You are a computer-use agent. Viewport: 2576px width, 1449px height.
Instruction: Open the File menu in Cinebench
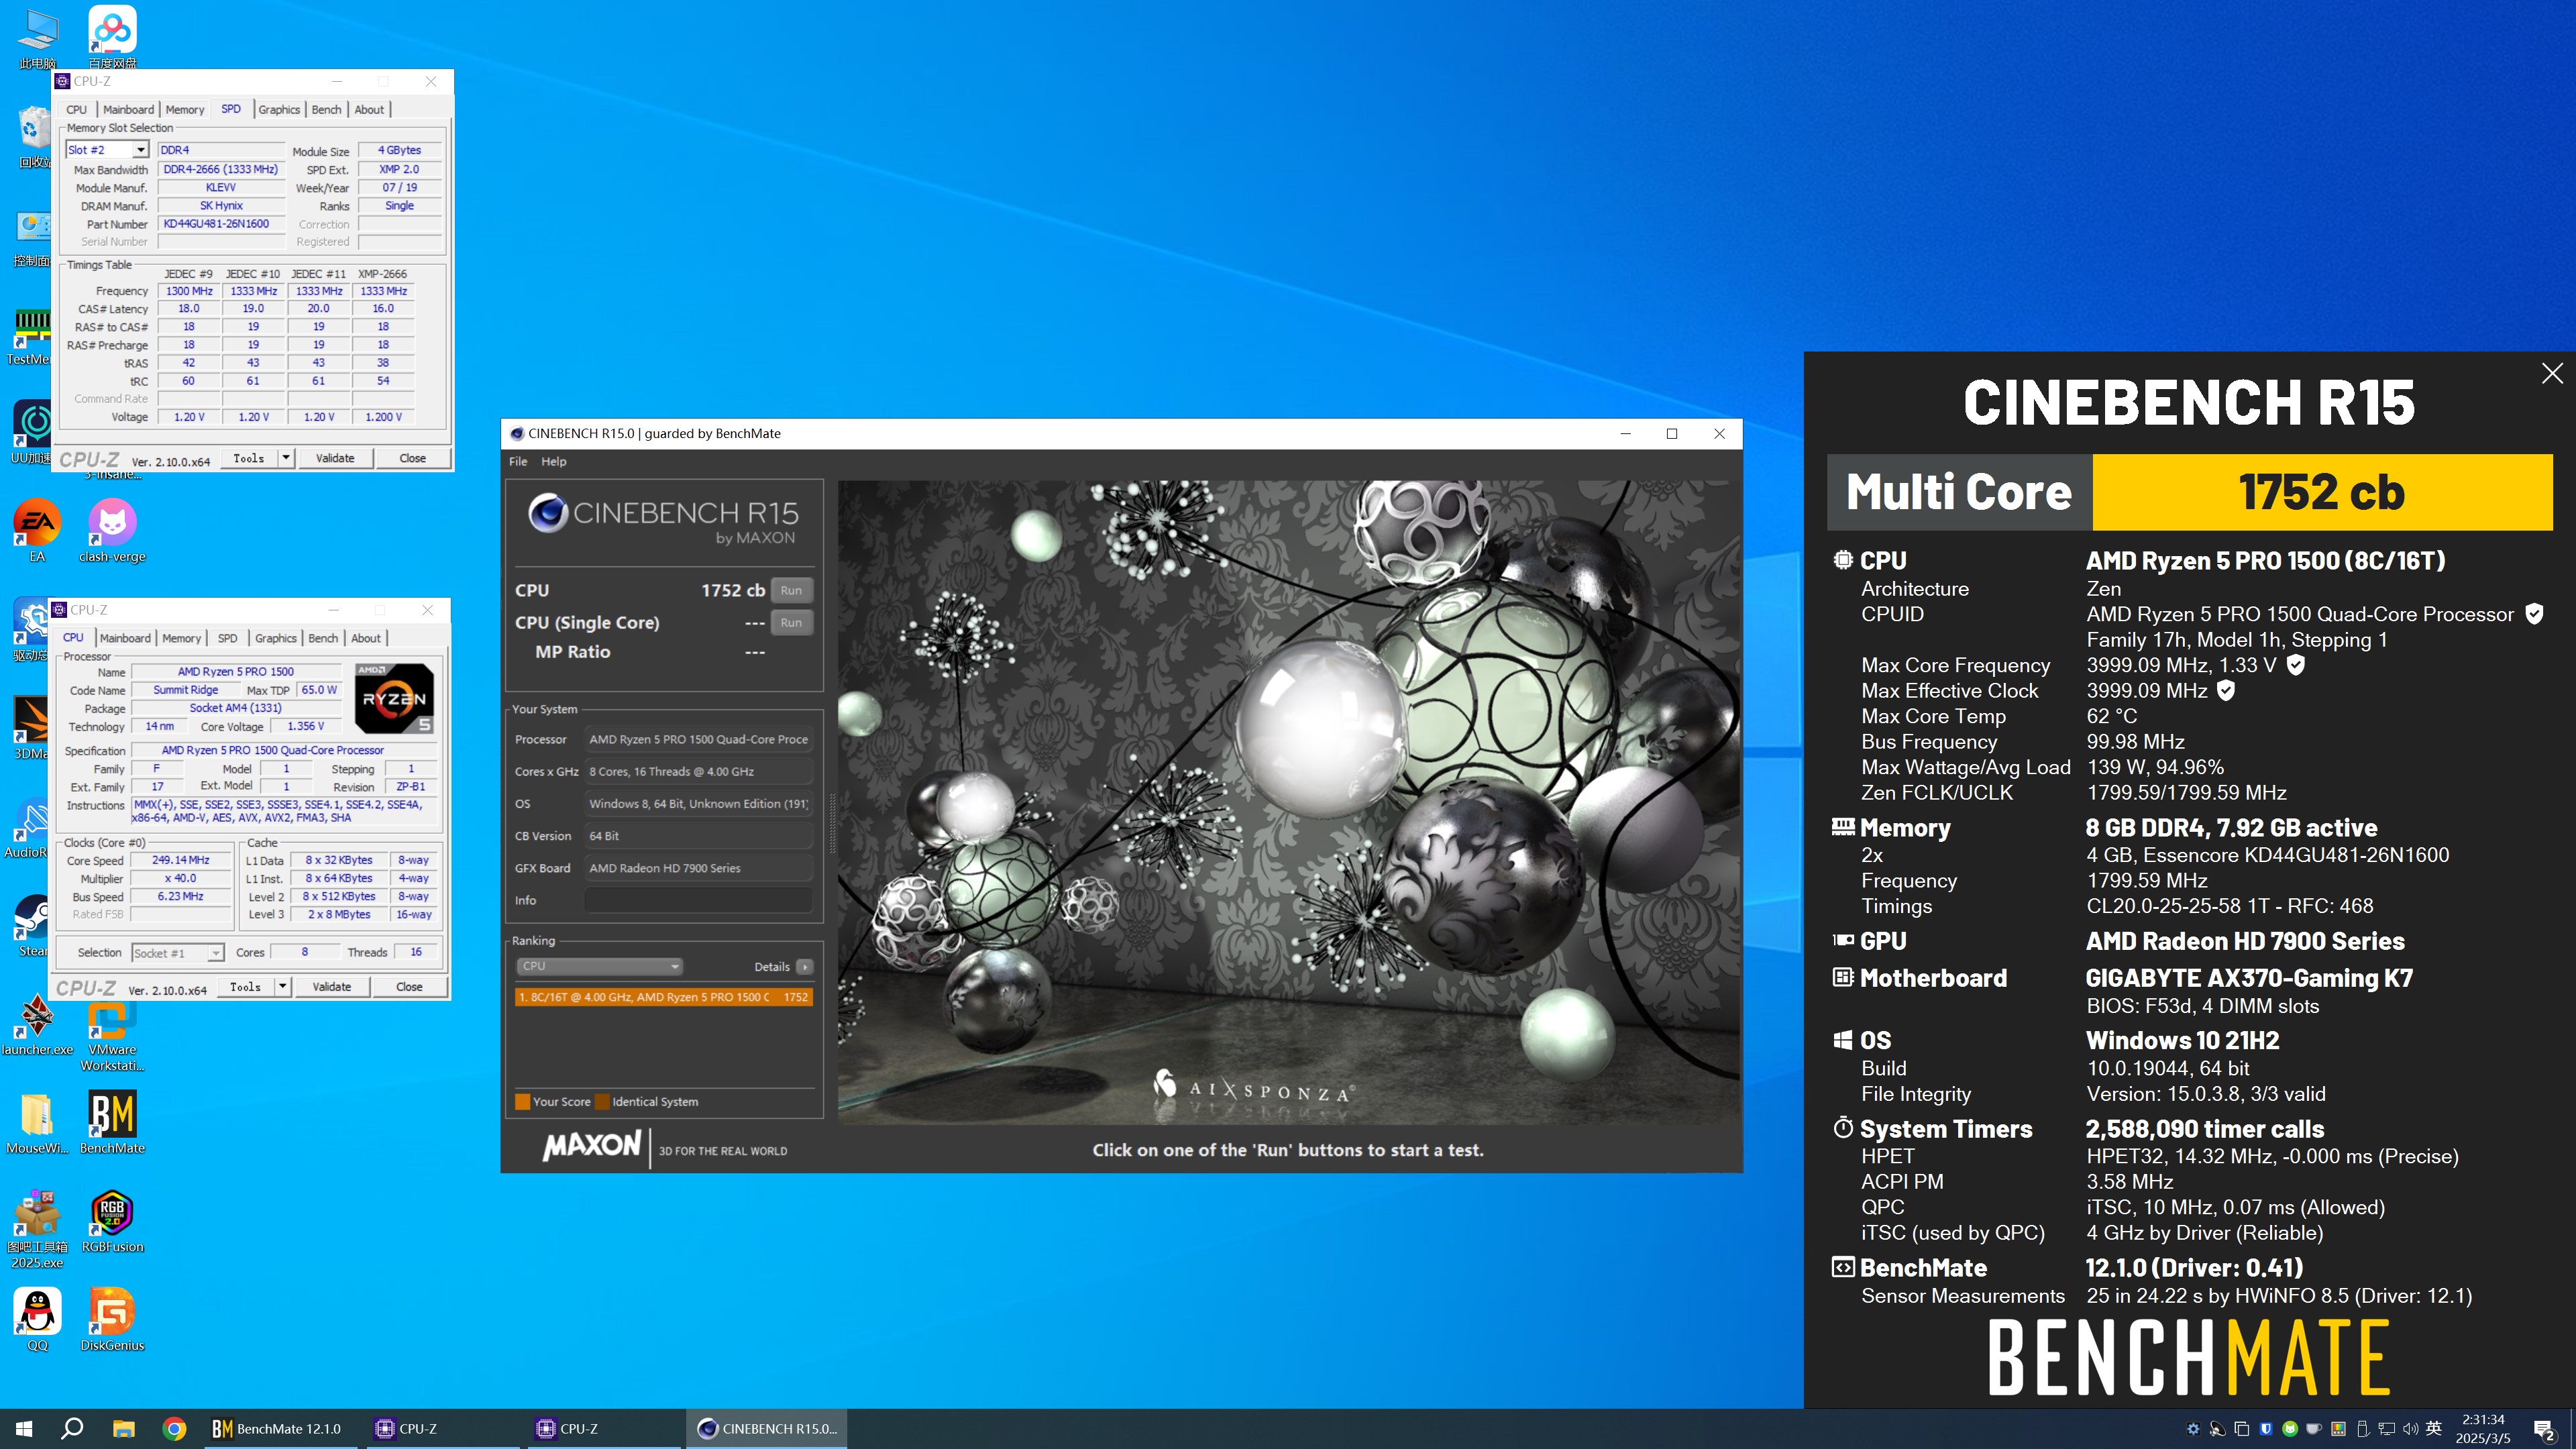[518, 461]
